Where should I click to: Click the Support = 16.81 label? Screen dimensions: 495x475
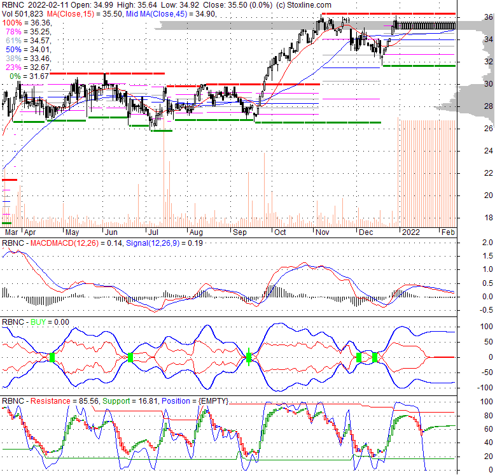(x=131, y=401)
